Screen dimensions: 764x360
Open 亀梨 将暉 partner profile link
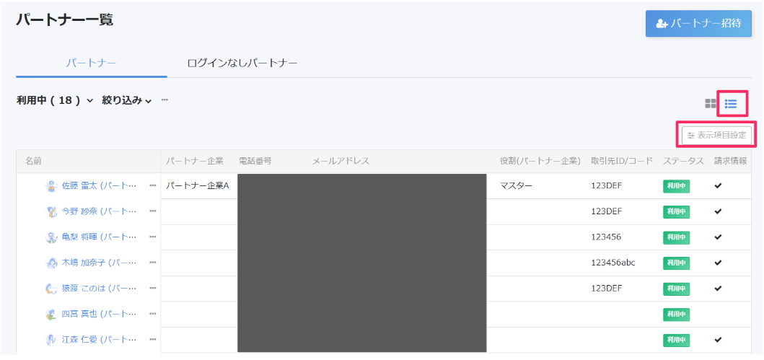(100, 237)
